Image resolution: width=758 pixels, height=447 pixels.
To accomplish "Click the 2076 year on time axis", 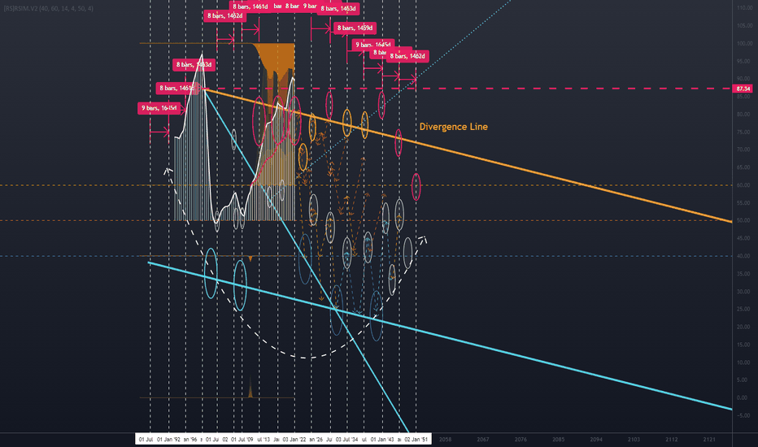I will click(x=521, y=439).
